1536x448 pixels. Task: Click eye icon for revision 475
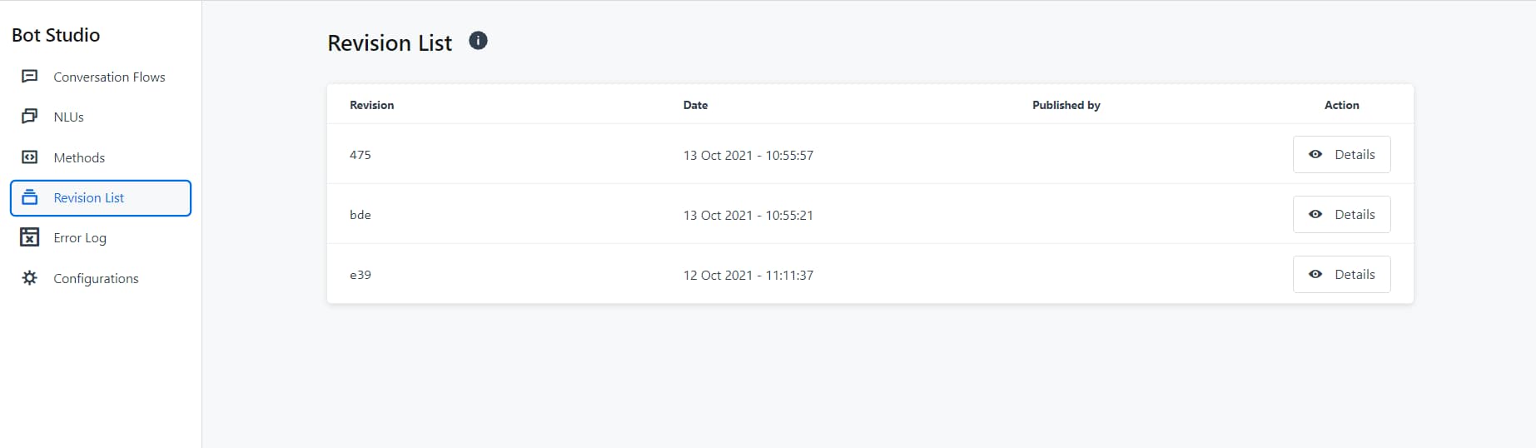(x=1315, y=154)
